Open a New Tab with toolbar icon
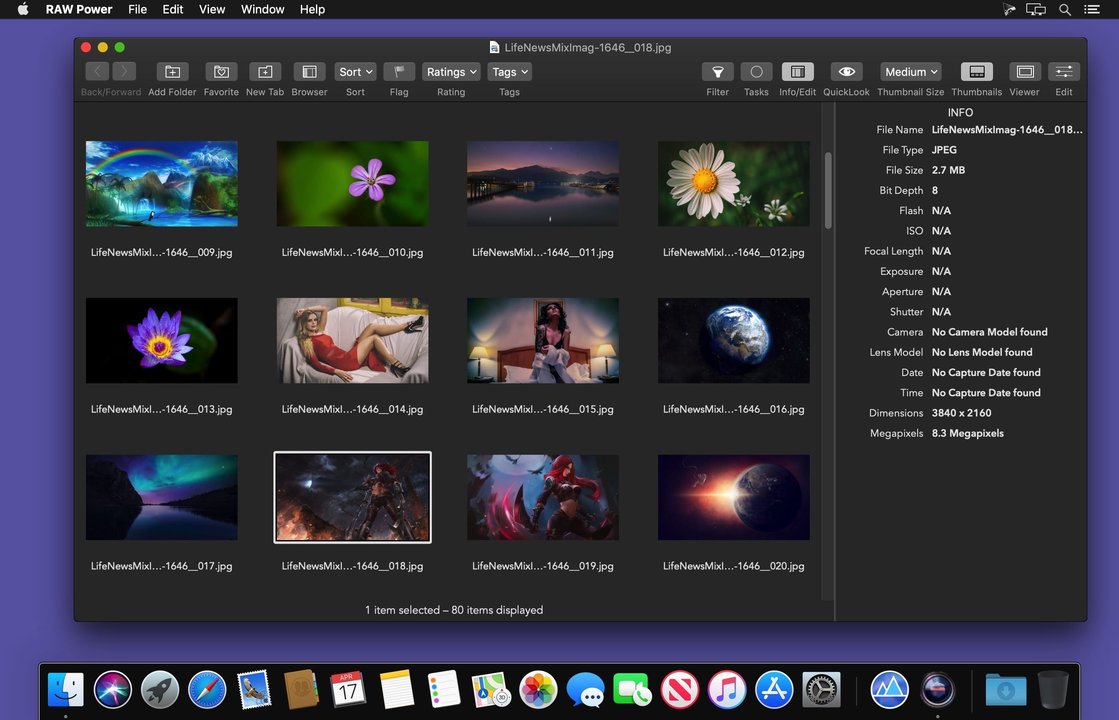The width and height of the screenshot is (1119, 720). point(265,72)
